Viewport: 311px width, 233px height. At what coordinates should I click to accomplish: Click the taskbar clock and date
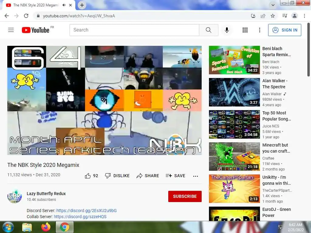coord(296,227)
